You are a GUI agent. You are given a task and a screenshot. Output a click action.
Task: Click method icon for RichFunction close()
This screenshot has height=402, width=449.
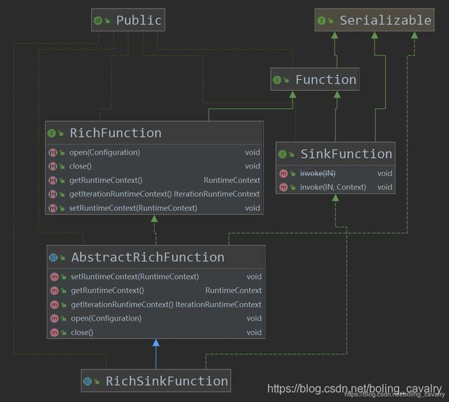(x=53, y=166)
